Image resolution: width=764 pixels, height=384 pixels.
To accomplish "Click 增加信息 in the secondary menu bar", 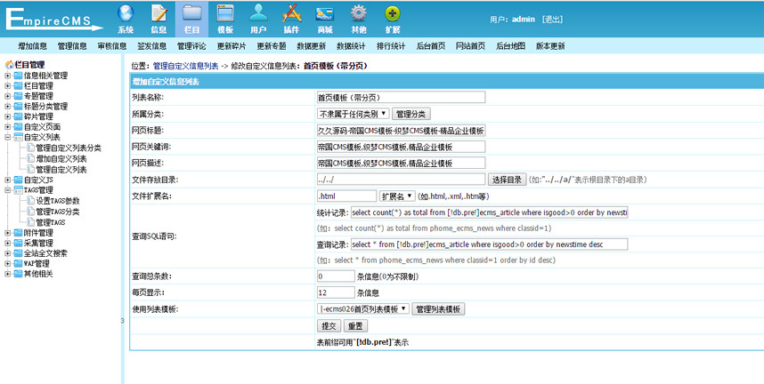I will [32, 46].
